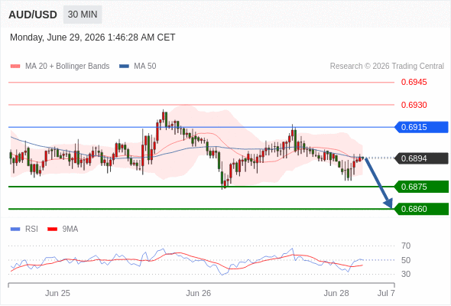Click the 0.6894 current price tag
Screen dimensions: 451x306
421,158
